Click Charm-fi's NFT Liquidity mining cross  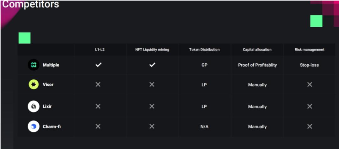point(152,126)
